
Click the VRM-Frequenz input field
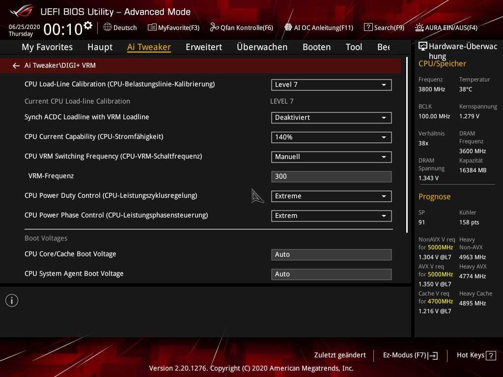tap(332, 177)
